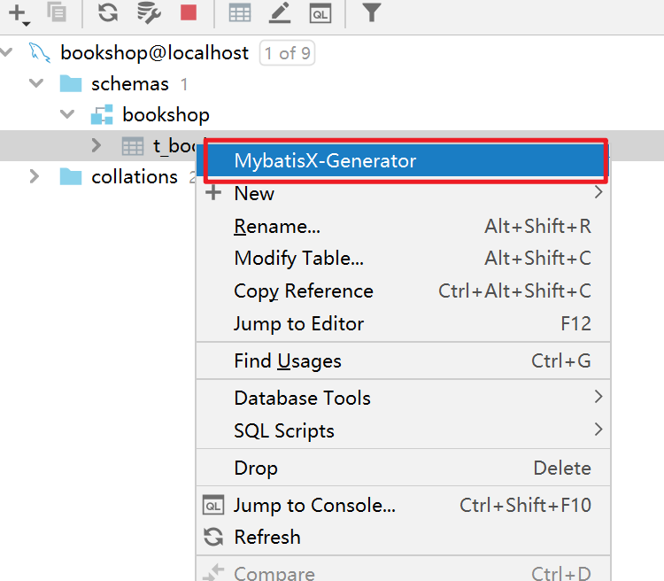The width and height of the screenshot is (664, 581).
Task: Select bookshop@localhost tree label
Action: (155, 53)
